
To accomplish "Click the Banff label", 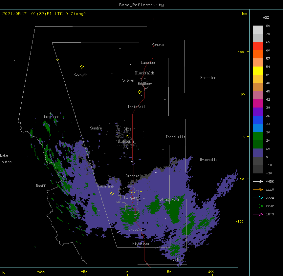I will (41, 186).
